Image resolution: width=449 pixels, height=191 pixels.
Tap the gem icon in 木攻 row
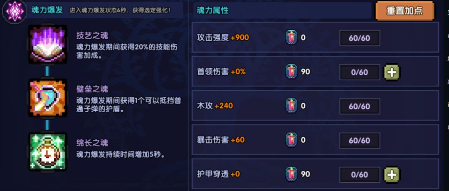(291, 106)
